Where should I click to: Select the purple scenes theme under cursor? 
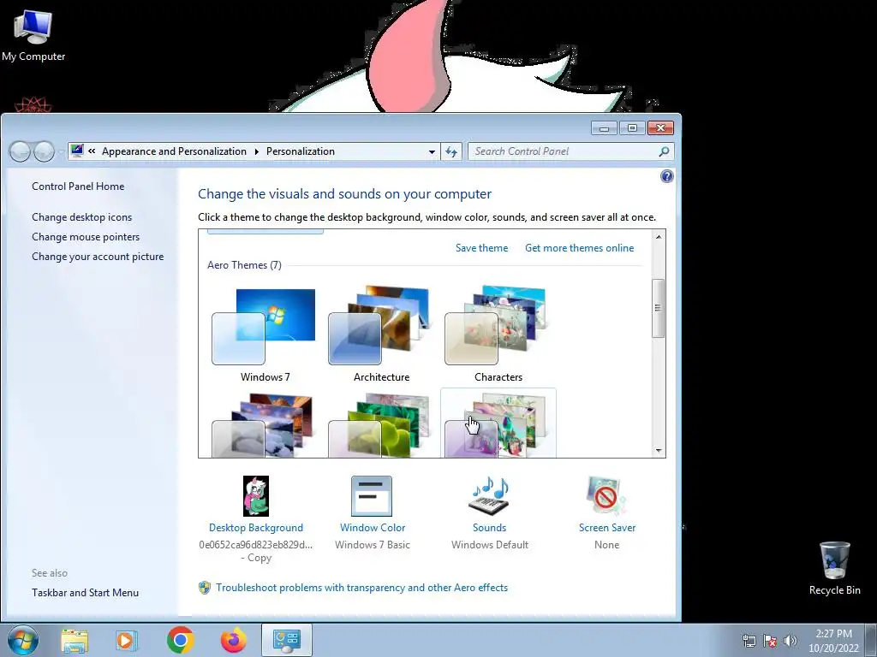click(498, 424)
